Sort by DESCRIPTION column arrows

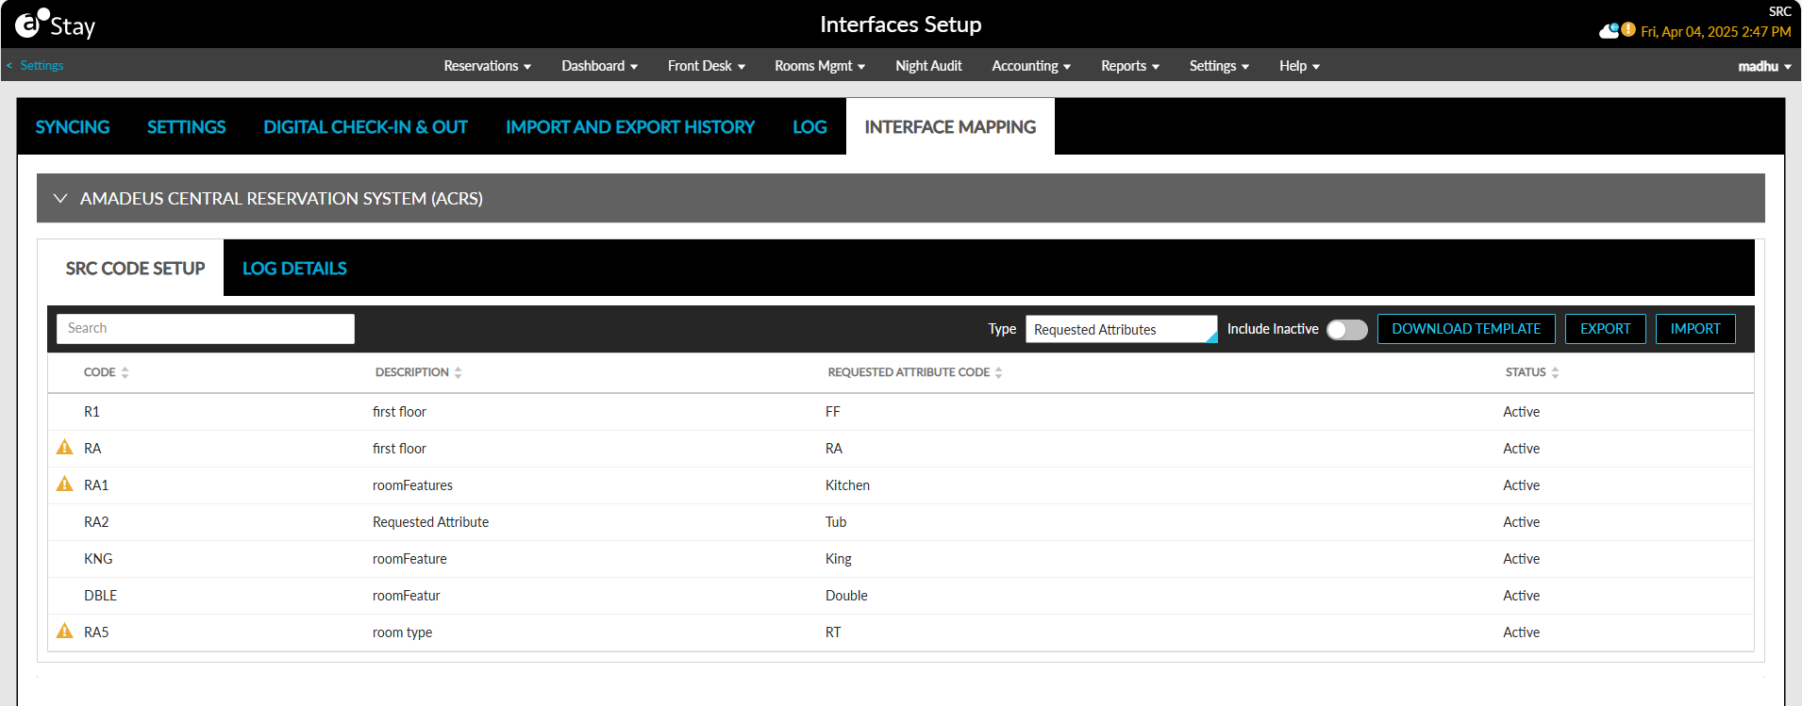(x=458, y=372)
